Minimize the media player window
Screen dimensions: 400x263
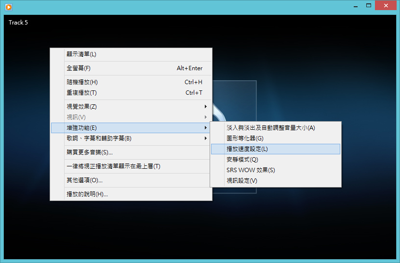point(356,6)
